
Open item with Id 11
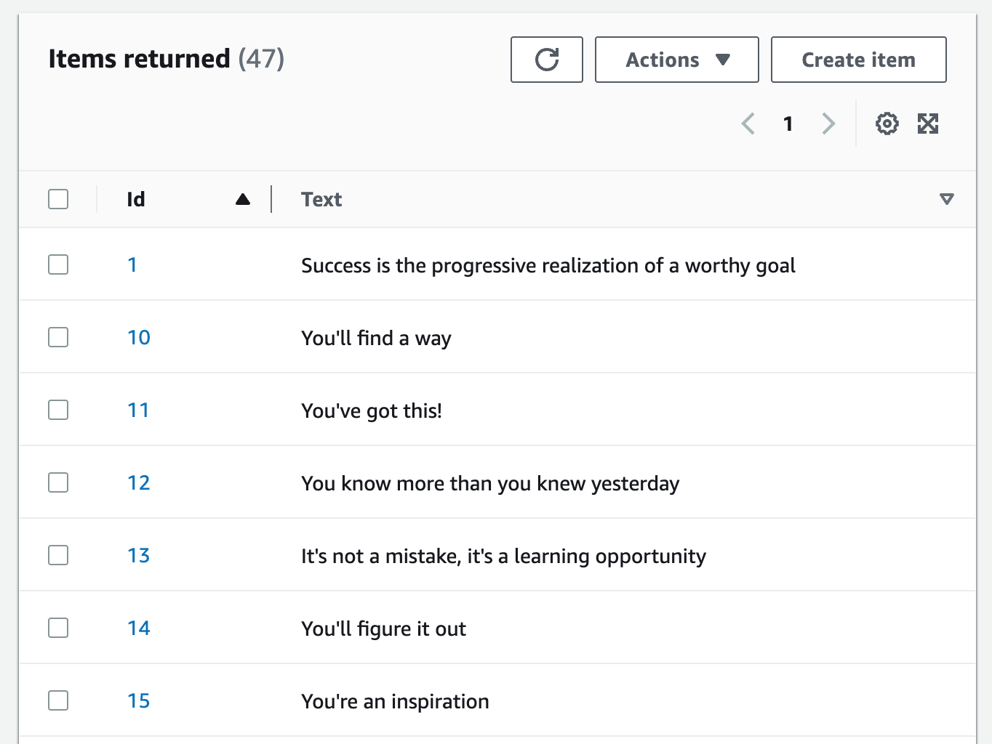click(138, 411)
